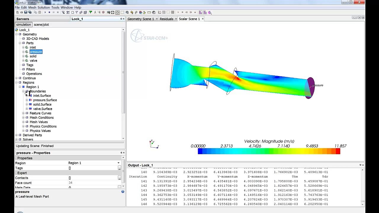Click the inlet part green icon
Image resolution: width=379 pixels, height=213 pixels.
coord(27,47)
